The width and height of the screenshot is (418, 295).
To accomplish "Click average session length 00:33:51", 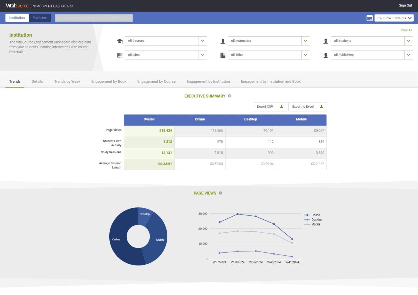I will (x=165, y=164).
